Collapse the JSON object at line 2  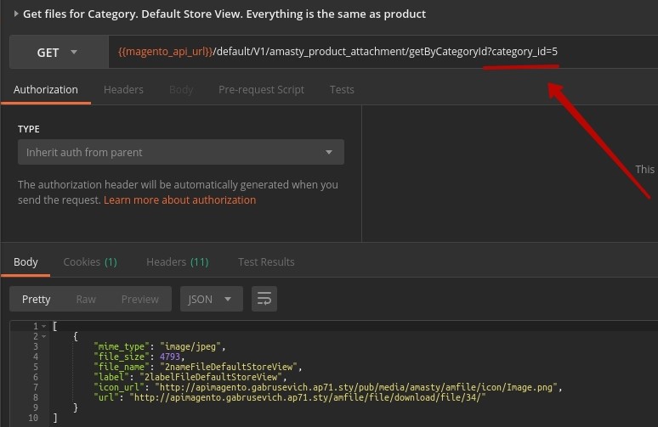pos(44,337)
